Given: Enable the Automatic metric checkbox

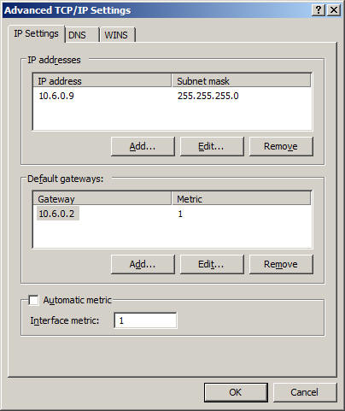Looking at the screenshot, I should (33, 300).
